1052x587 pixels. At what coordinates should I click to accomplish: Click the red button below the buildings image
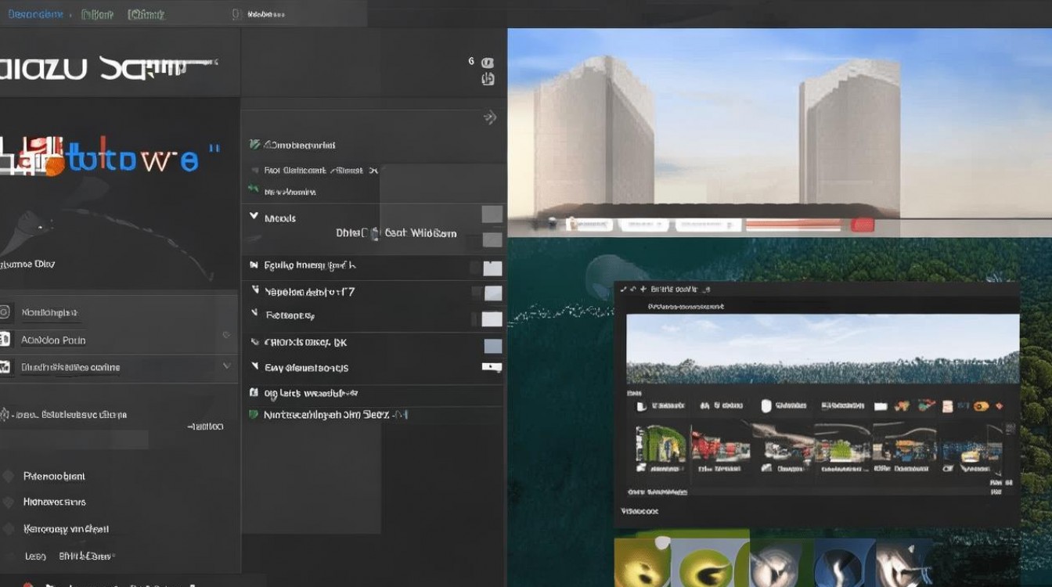862,225
